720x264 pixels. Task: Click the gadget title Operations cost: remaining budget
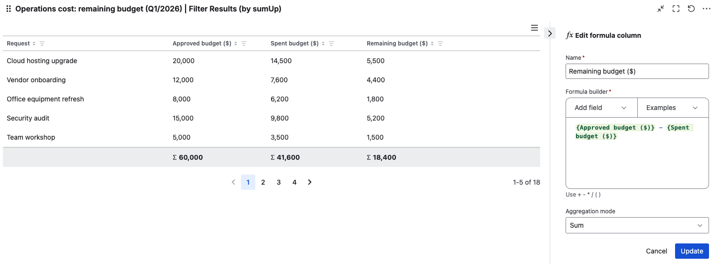148,9
